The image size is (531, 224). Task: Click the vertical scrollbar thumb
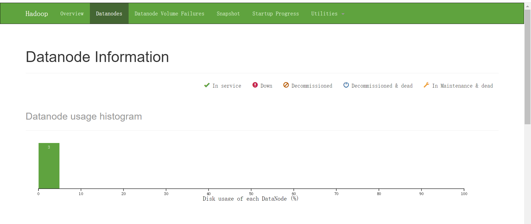click(528, 67)
